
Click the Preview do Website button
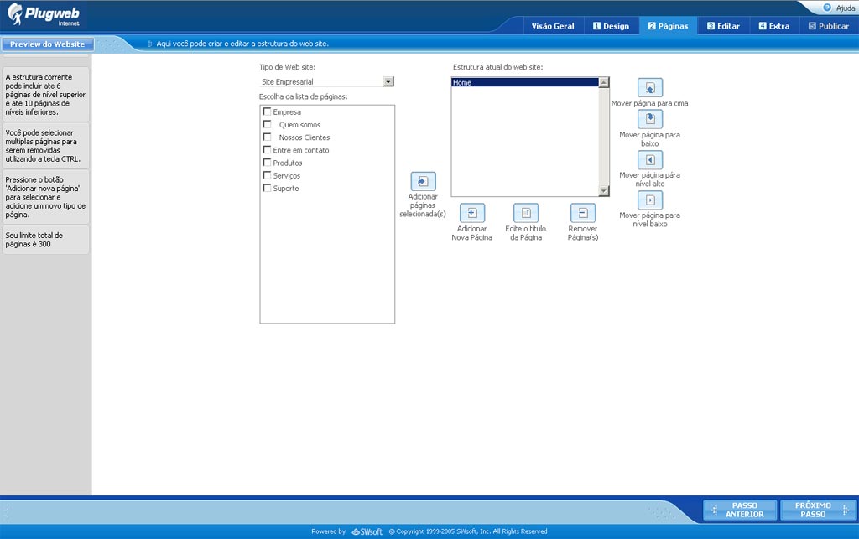click(47, 44)
